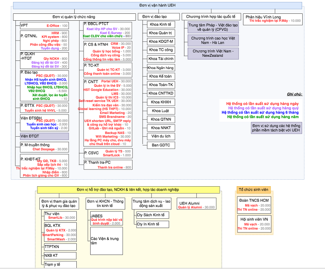Click the 'Khoa TC công' box

(161, 50)
